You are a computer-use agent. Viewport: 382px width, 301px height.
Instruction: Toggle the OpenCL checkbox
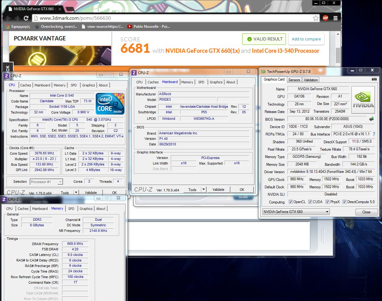(x=291, y=202)
